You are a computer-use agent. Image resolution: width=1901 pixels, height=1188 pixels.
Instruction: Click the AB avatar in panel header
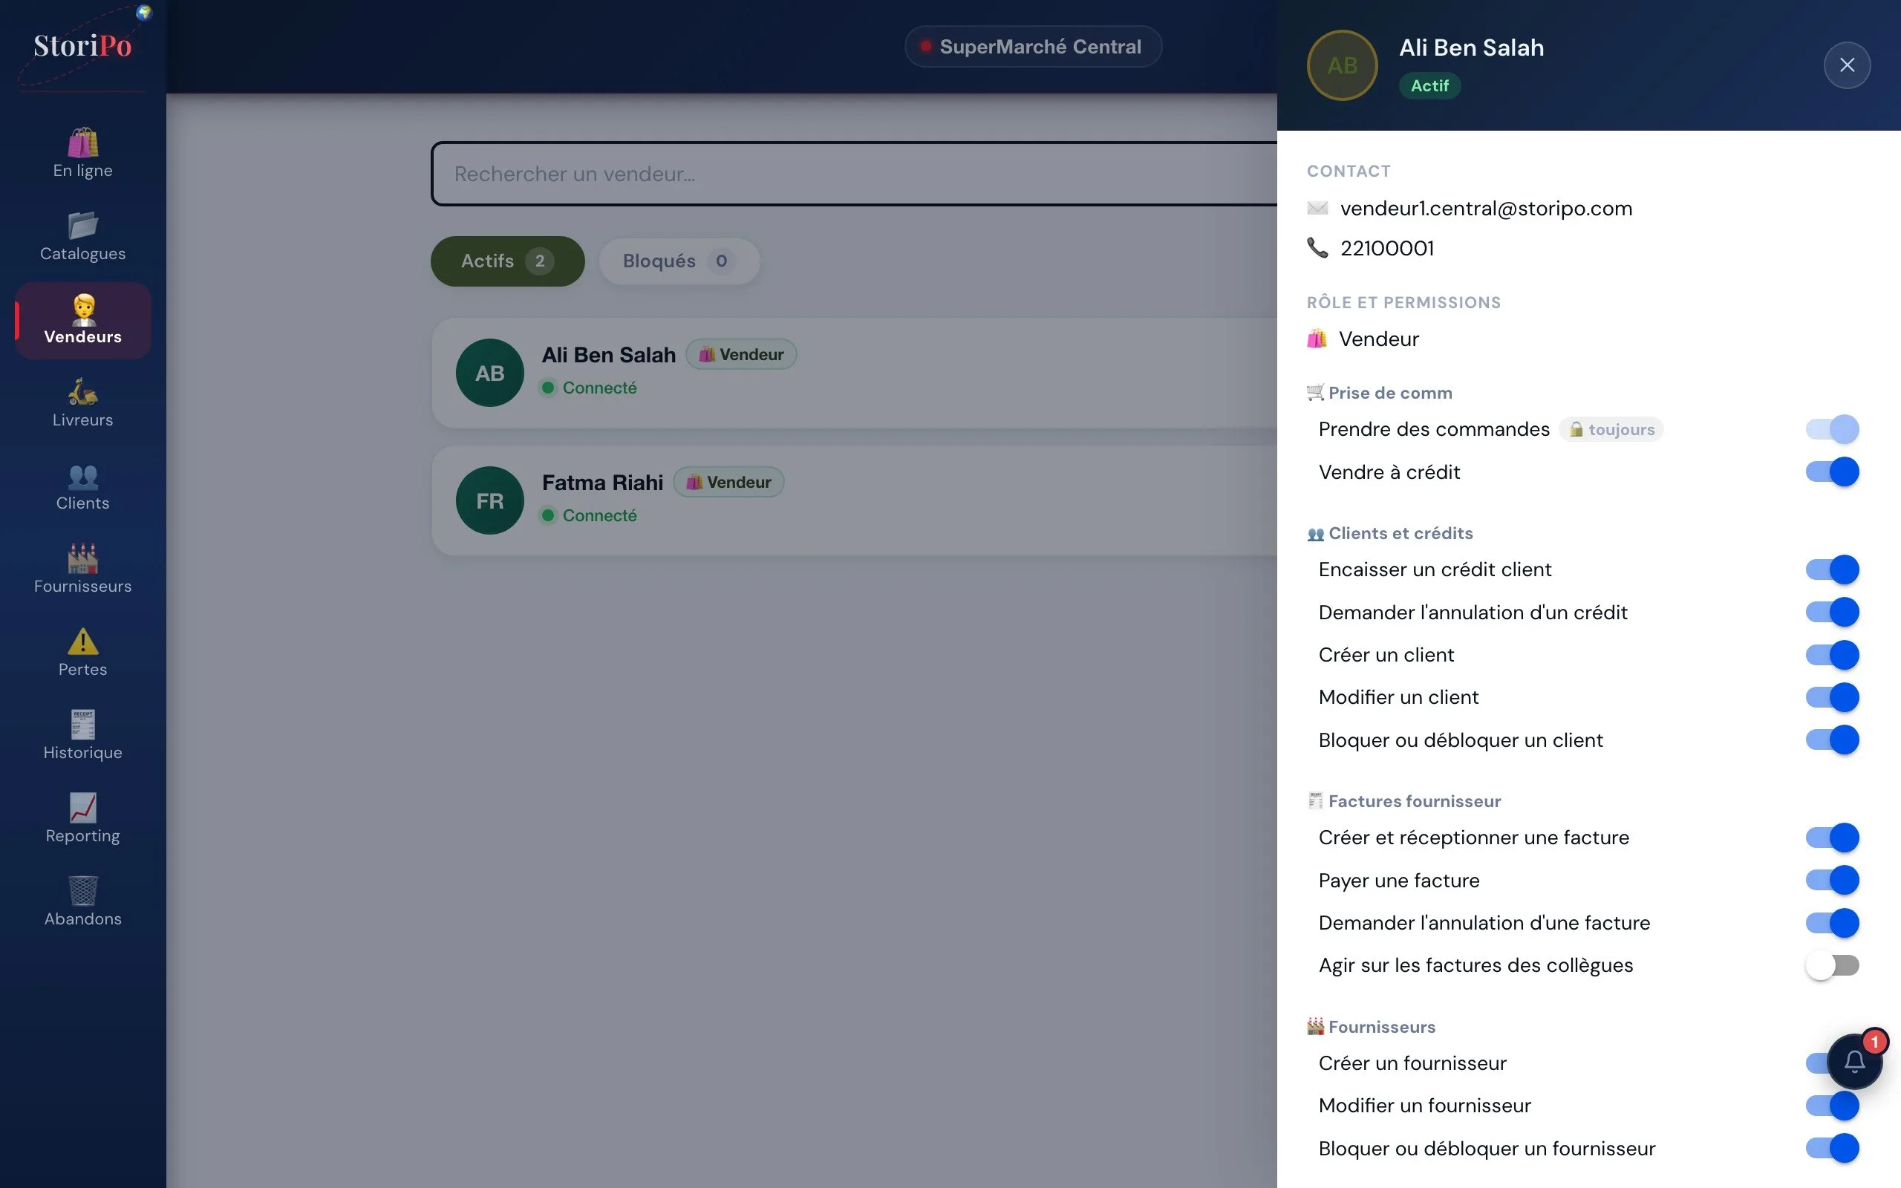(1342, 65)
